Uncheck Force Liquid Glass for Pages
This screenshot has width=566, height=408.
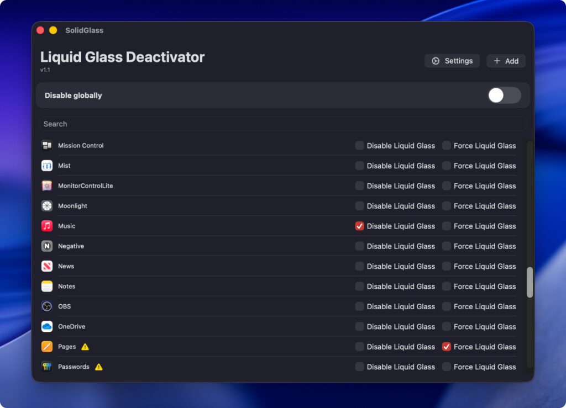click(447, 347)
